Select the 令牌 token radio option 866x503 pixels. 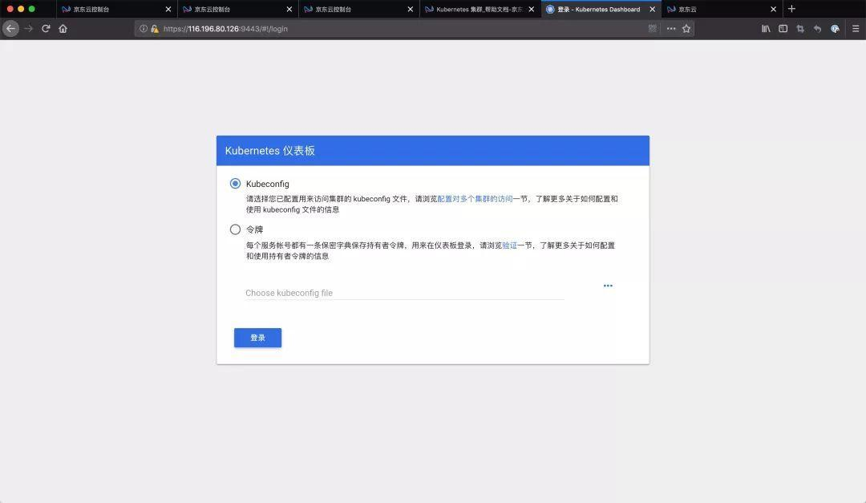click(235, 229)
